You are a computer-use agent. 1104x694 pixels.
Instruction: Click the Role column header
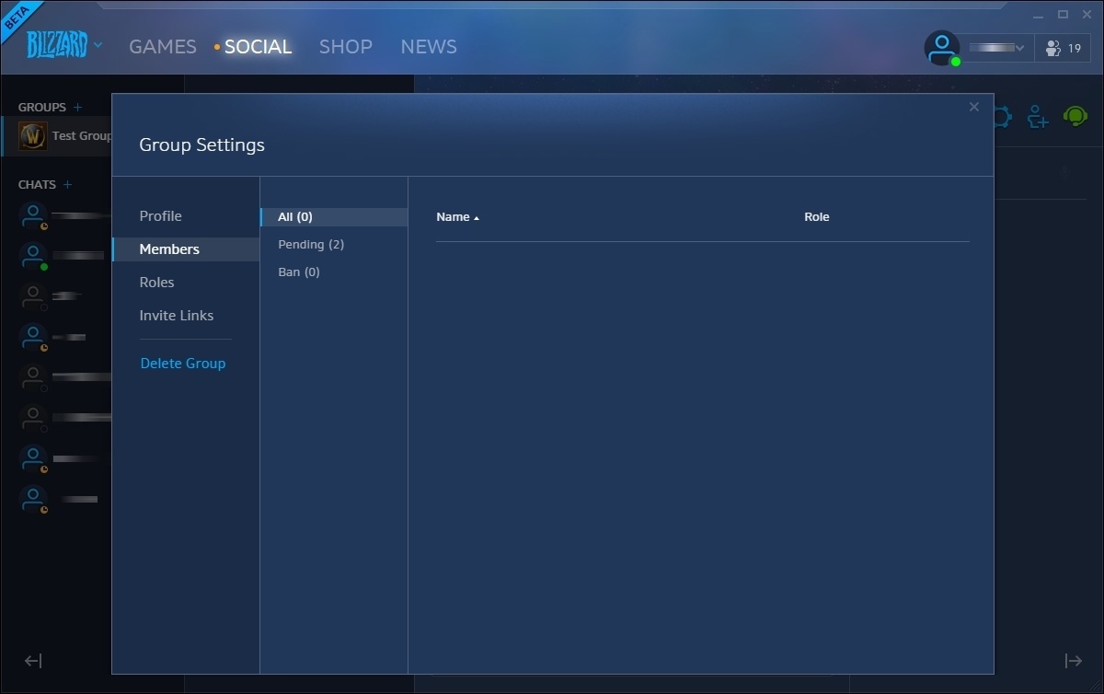coord(816,217)
